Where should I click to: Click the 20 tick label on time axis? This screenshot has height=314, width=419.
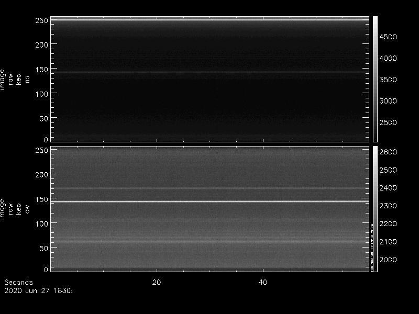tap(156, 283)
